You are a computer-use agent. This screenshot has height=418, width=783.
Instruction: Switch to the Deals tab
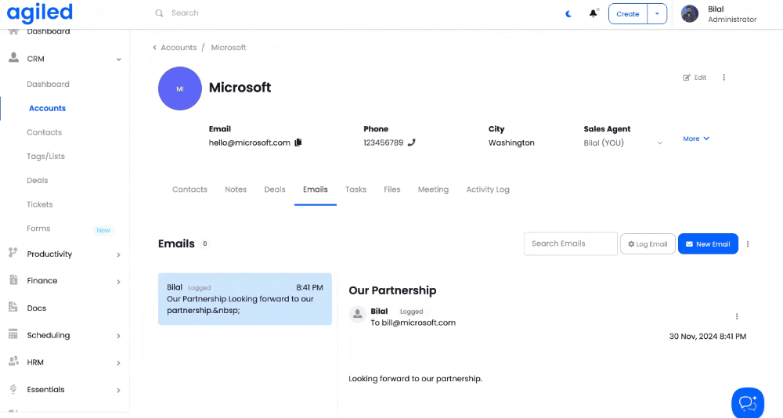point(275,189)
